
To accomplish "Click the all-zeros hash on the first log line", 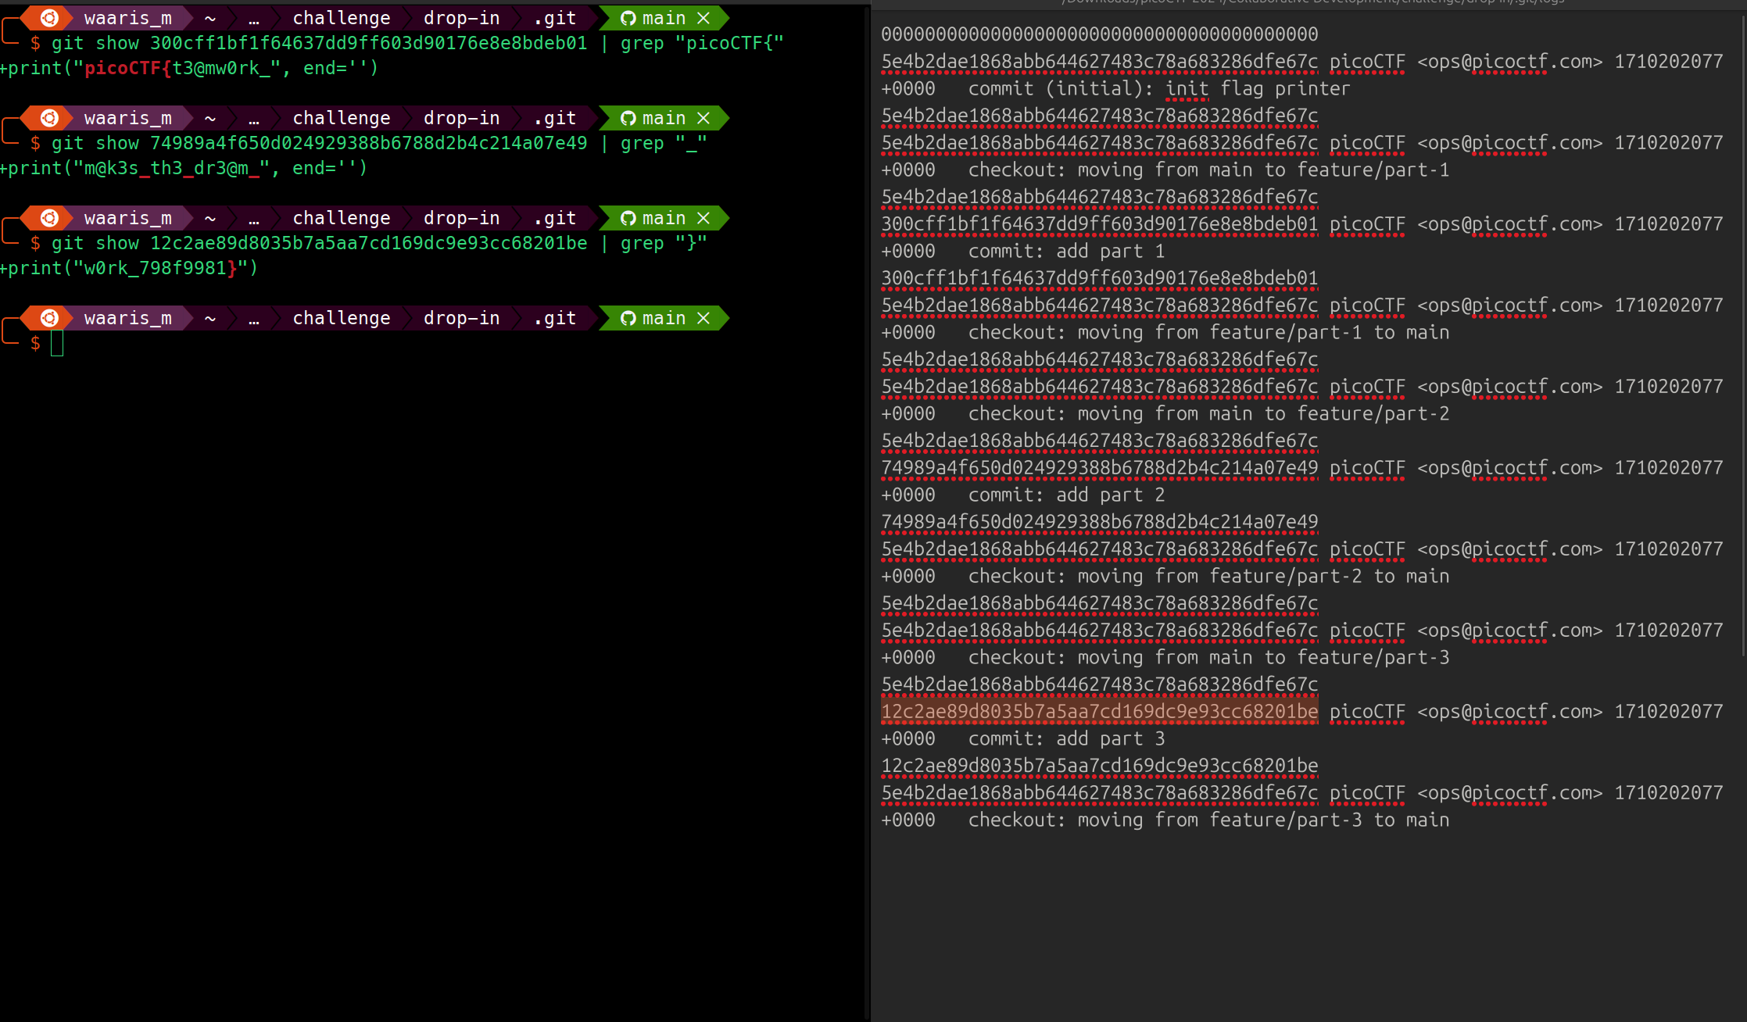I will (x=1099, y=34).
